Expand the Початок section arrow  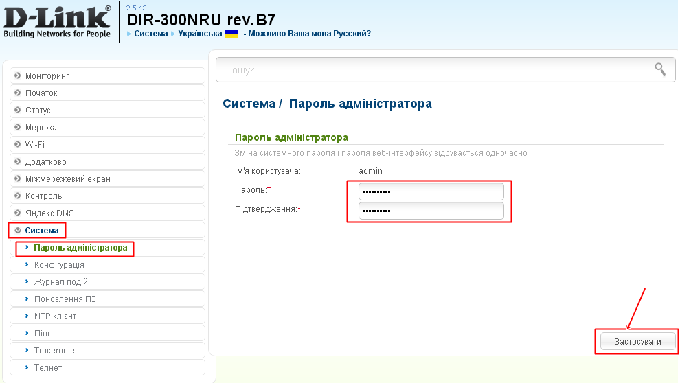click(x=17, y=93)
